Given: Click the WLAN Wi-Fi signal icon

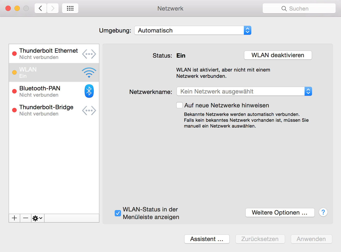Looking at the screenshot, I should [x=89, y=73].
